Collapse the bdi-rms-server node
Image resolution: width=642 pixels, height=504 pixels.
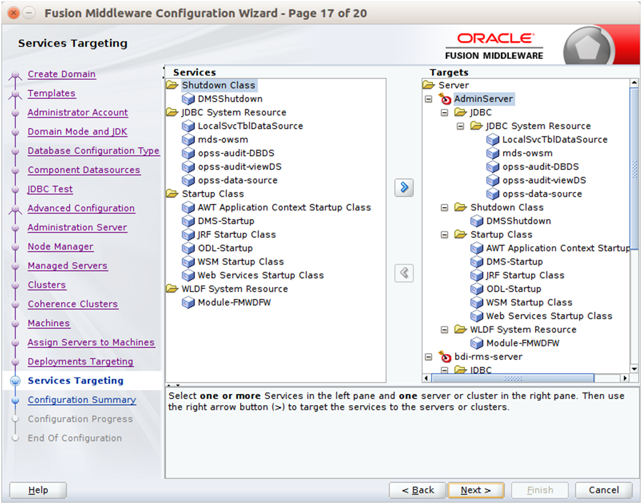429,357
